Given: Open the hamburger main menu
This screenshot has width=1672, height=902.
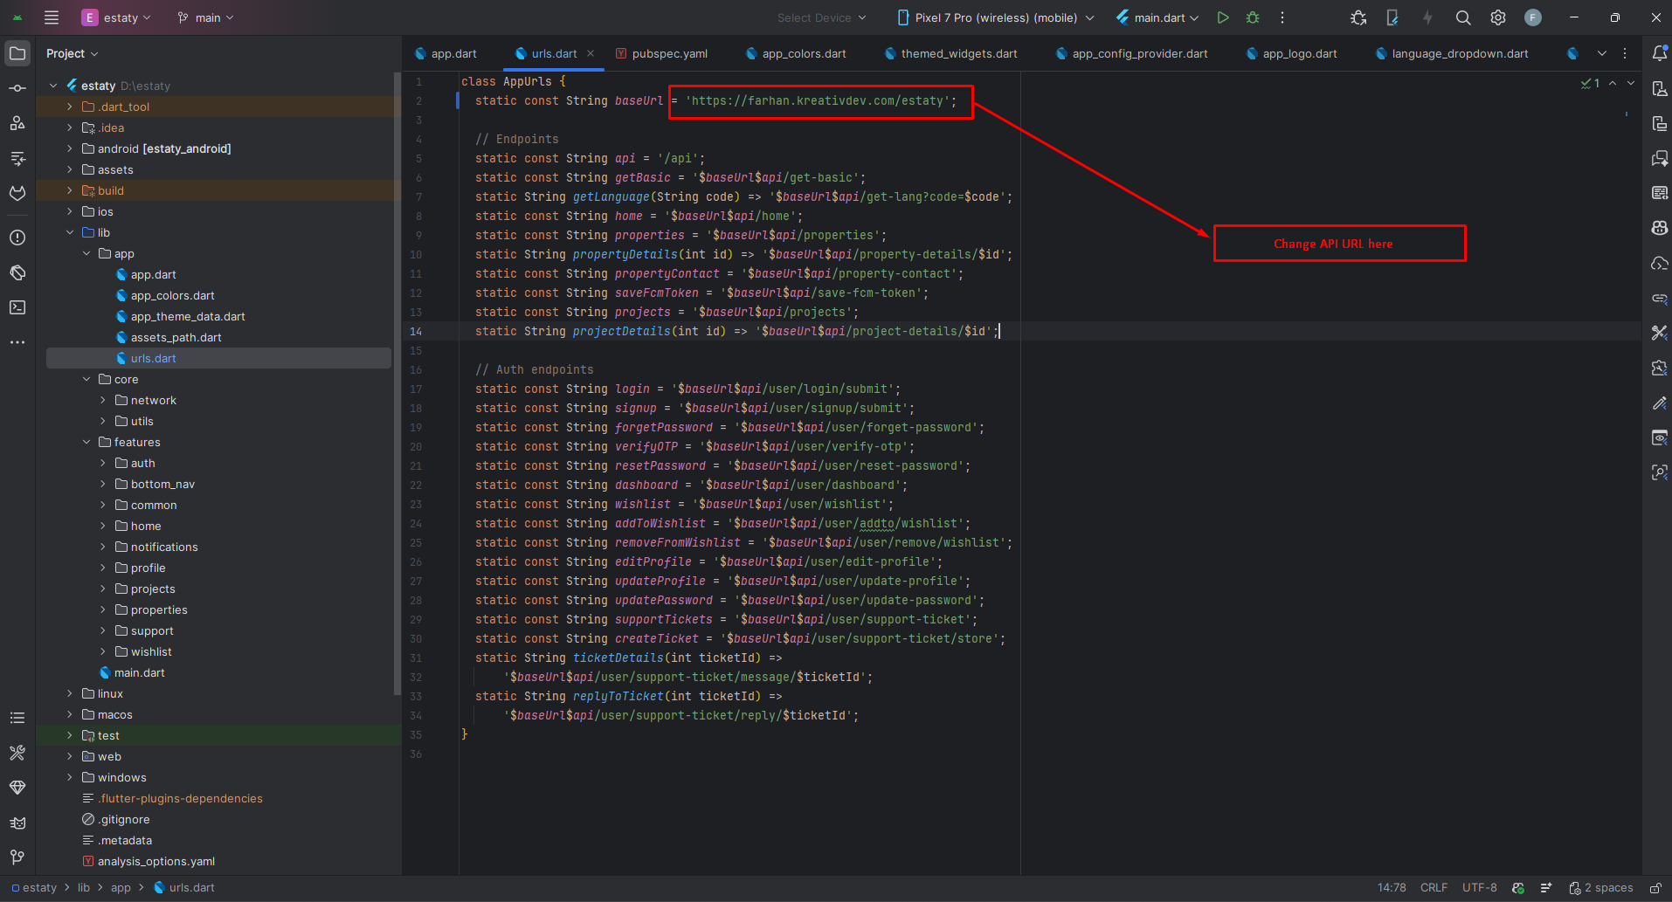Looking at the screenshot, I should pos(52,17).
